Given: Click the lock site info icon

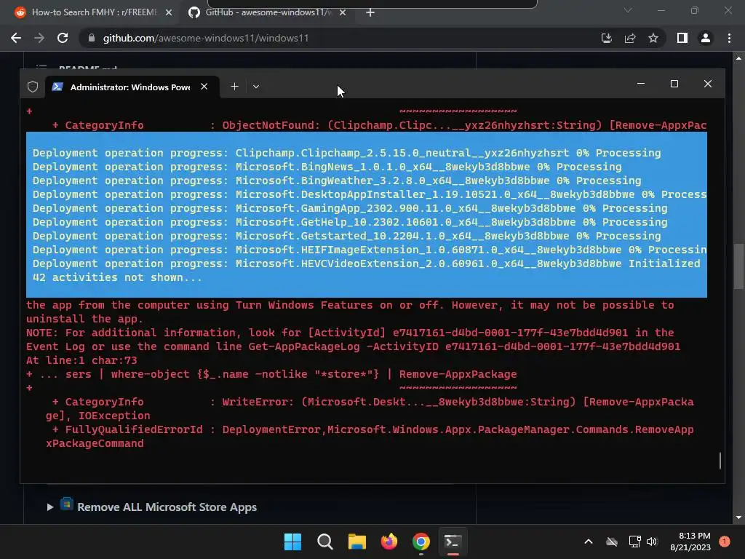Looking at the screenshot, I should click(x=91, y=38).
